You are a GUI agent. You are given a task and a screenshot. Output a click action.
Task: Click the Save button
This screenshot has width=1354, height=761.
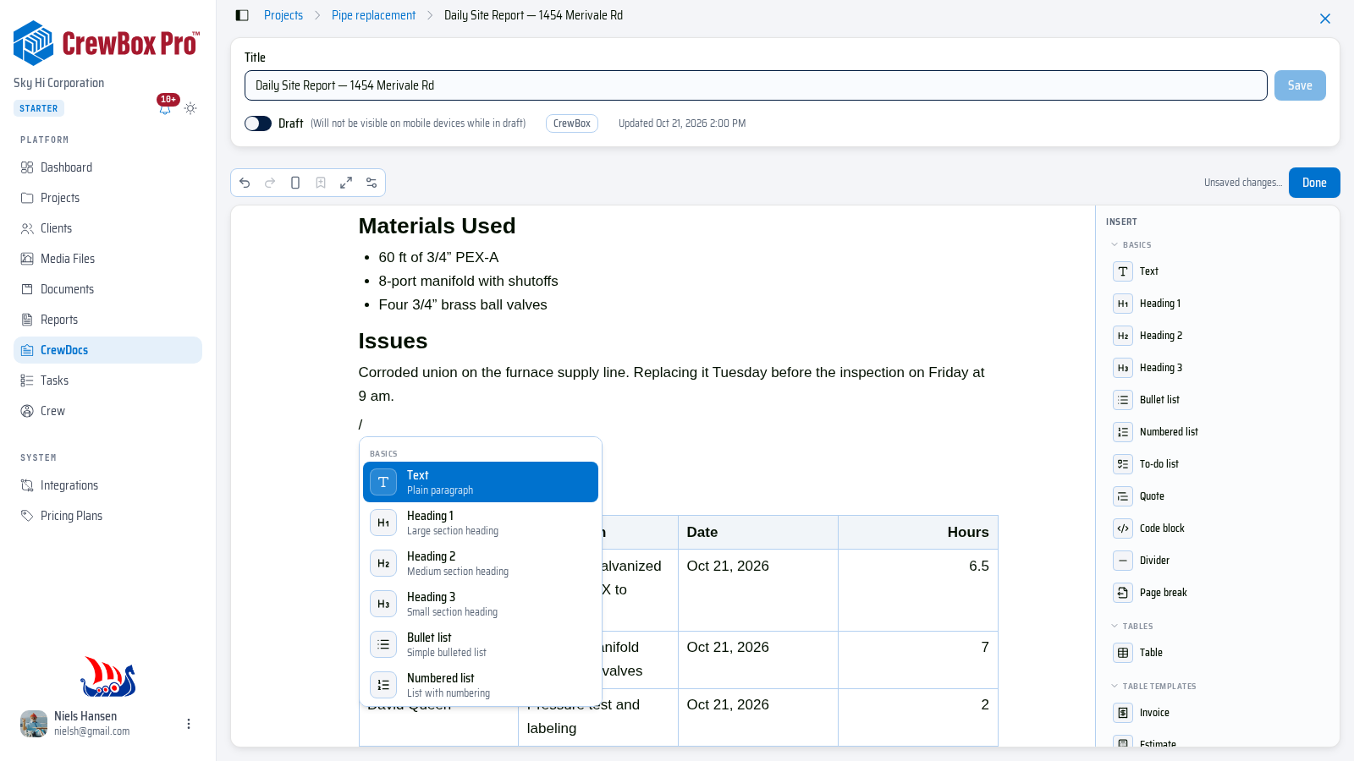pos(1300,85)
